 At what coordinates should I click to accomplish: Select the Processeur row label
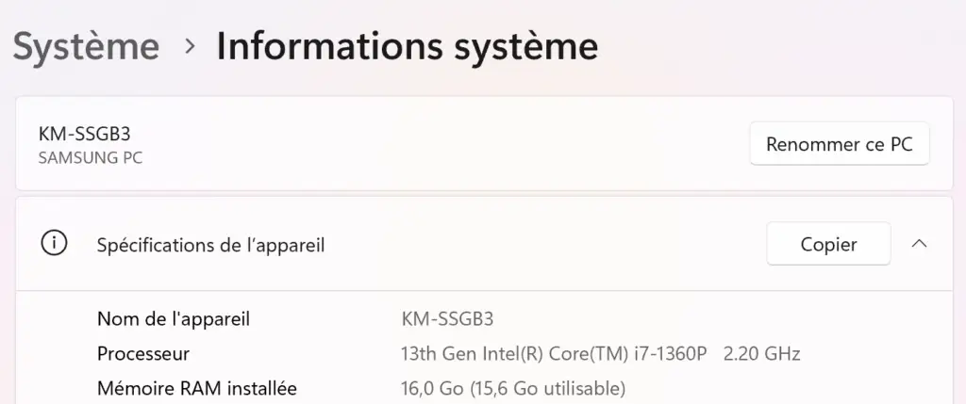(143, 353)
